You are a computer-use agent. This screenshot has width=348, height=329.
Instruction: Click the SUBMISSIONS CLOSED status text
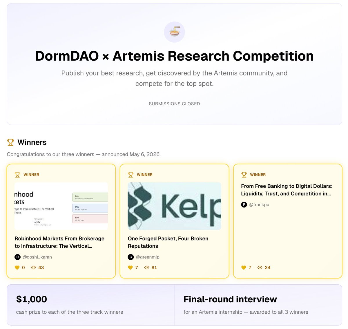click(174, 104)
